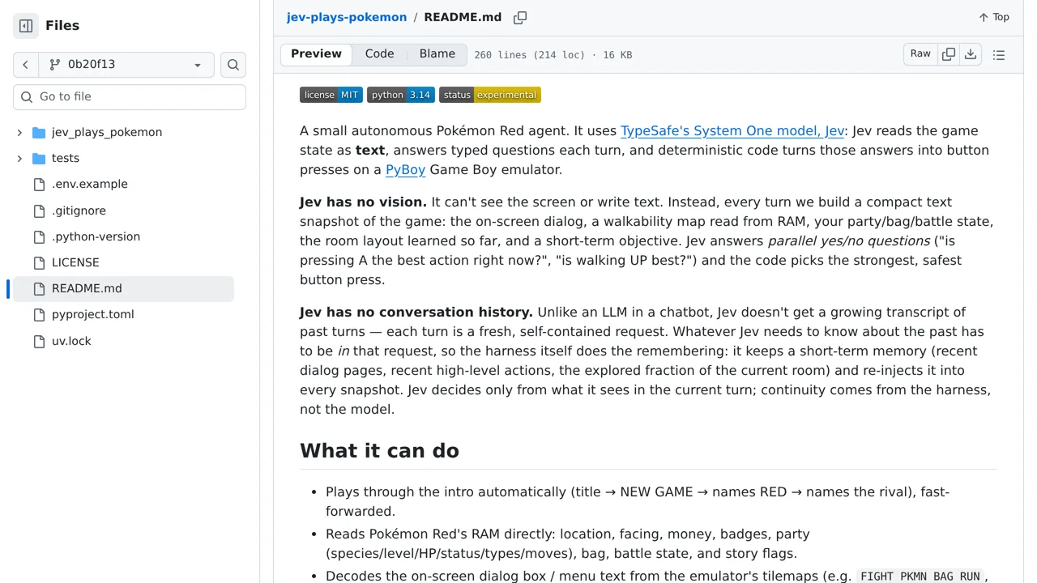Viewport: 1037px width, 583px height.
Task: Download the raw file icon
Action: 971,54
